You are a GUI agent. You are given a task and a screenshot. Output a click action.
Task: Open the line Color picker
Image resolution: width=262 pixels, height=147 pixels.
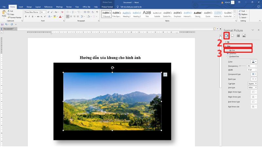(254, 62)
